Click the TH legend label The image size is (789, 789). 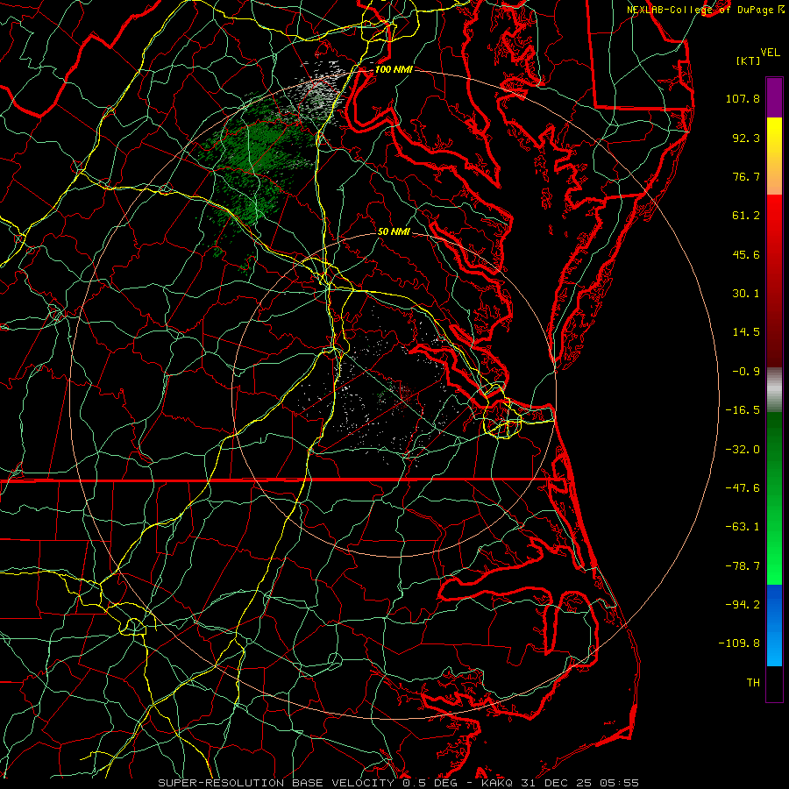point(753,683)
